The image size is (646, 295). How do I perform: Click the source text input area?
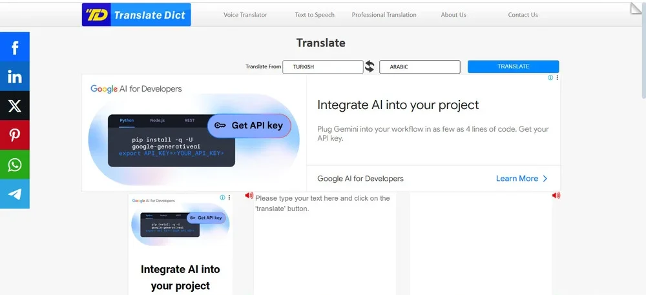point(325,243)
